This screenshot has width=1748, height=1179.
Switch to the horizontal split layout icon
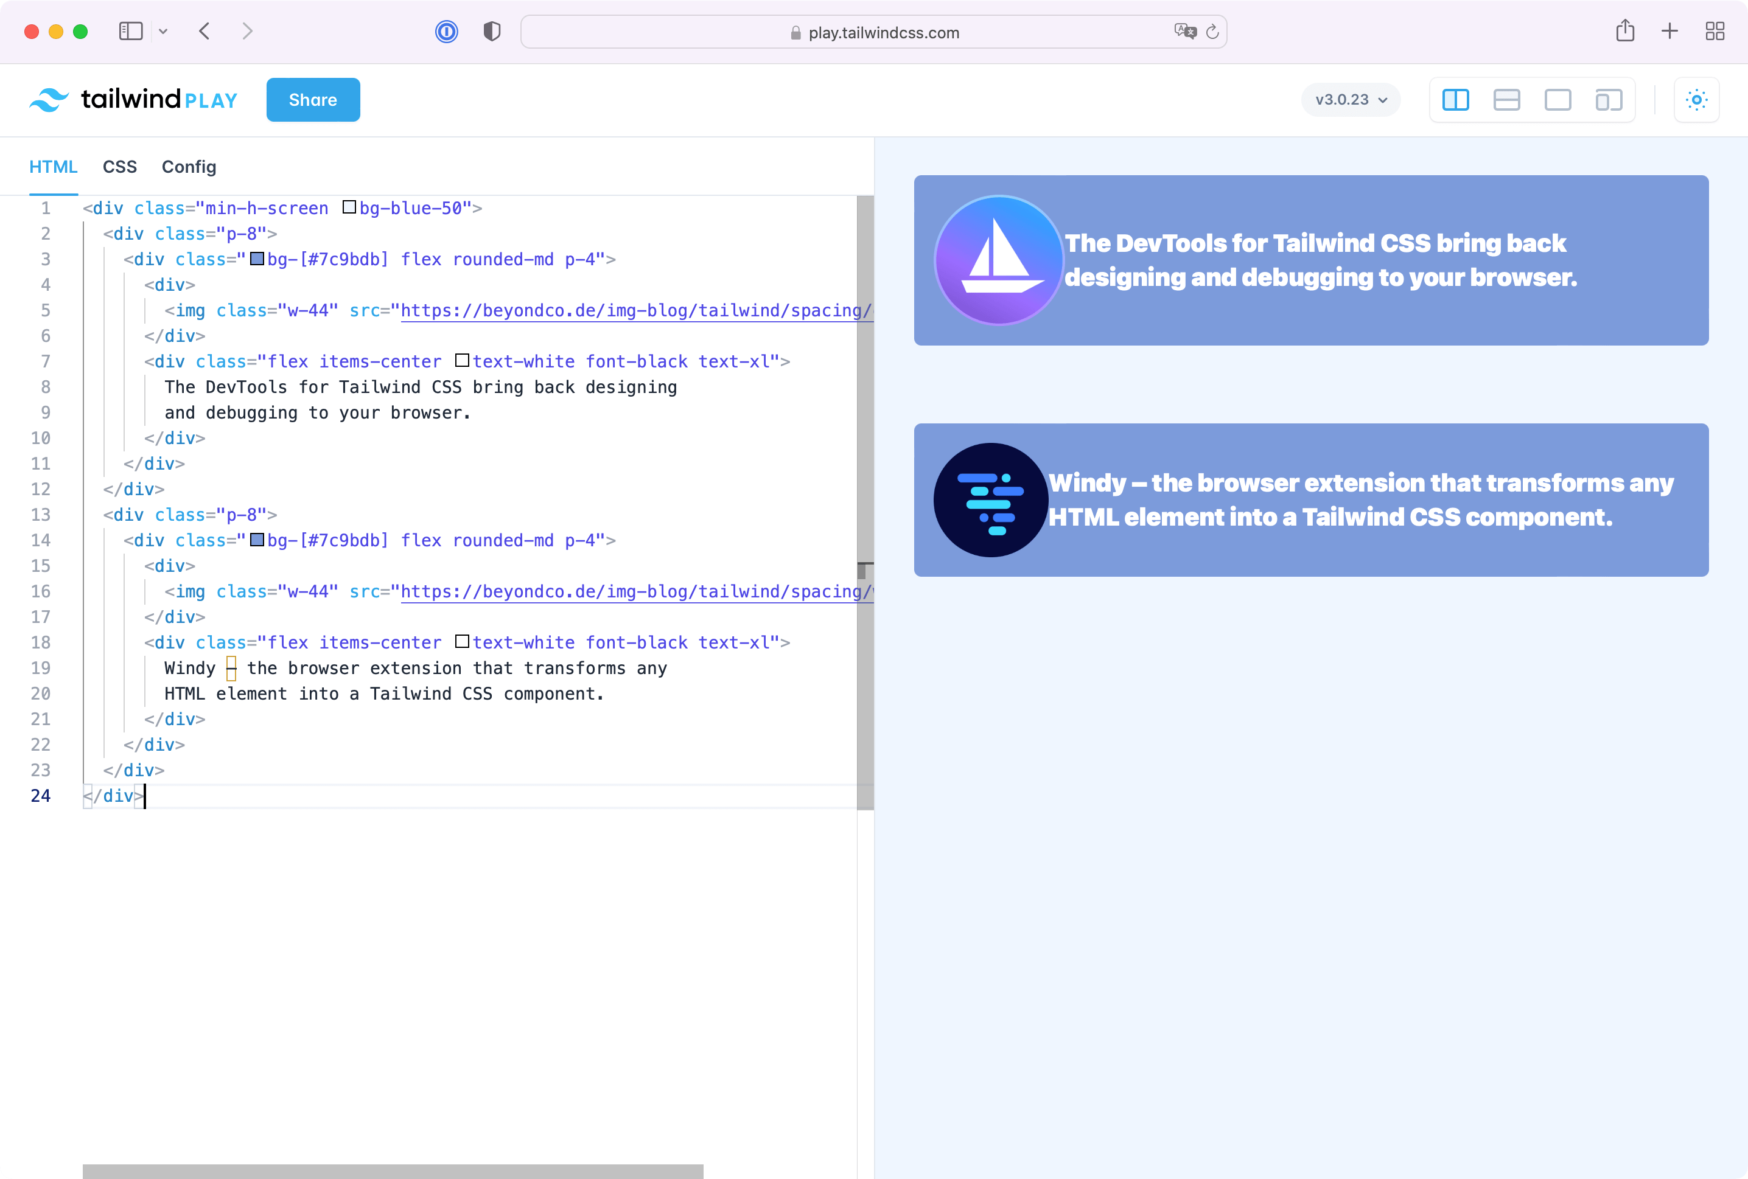[x=1506, y=99]
